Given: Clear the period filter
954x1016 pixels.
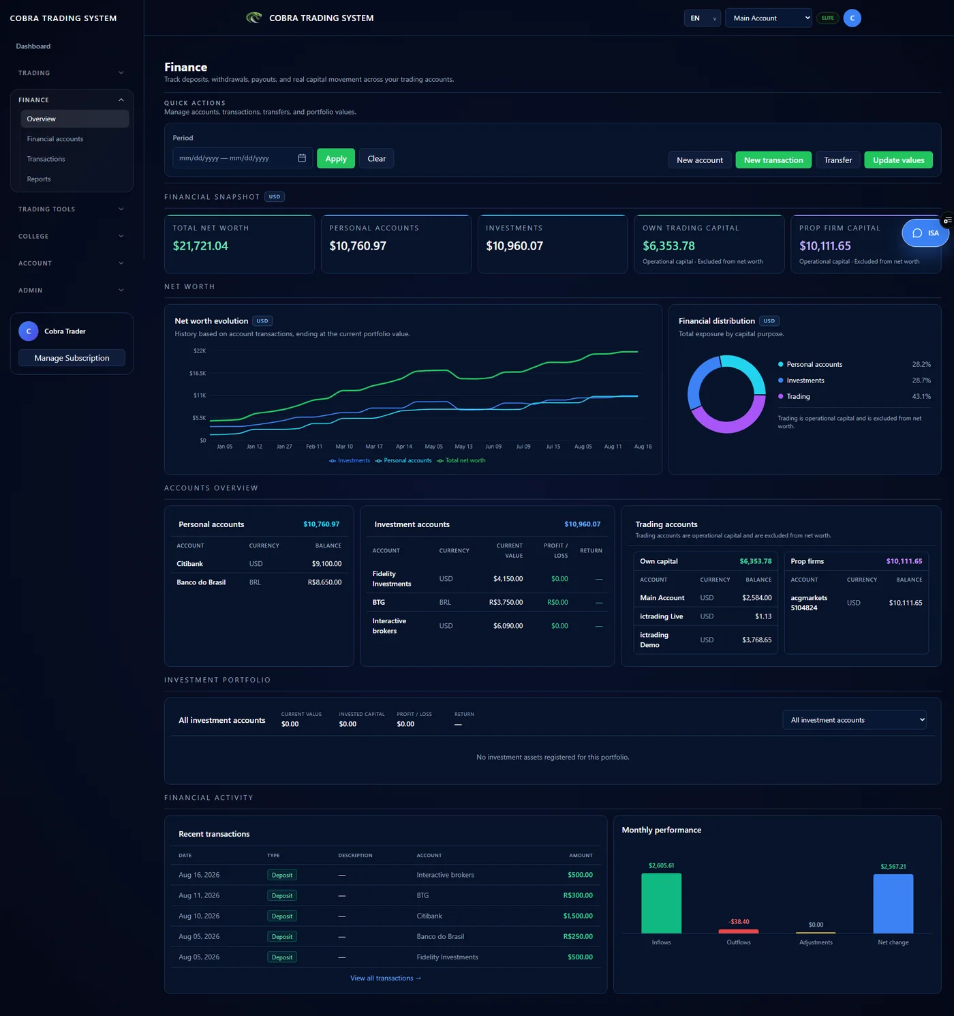Looking at the screenshot, I should coord(377,158).
